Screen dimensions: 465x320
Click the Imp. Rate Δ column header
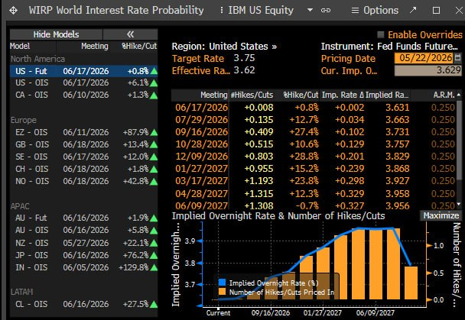(x=343, y=95)
